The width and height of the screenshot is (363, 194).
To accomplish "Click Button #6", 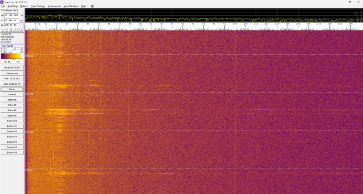I will coord(12,100).
